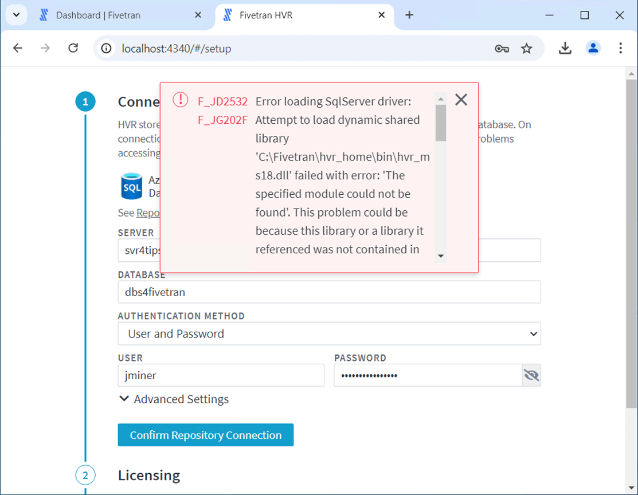Open Chrome three-dot menu

tap(620, 48)
